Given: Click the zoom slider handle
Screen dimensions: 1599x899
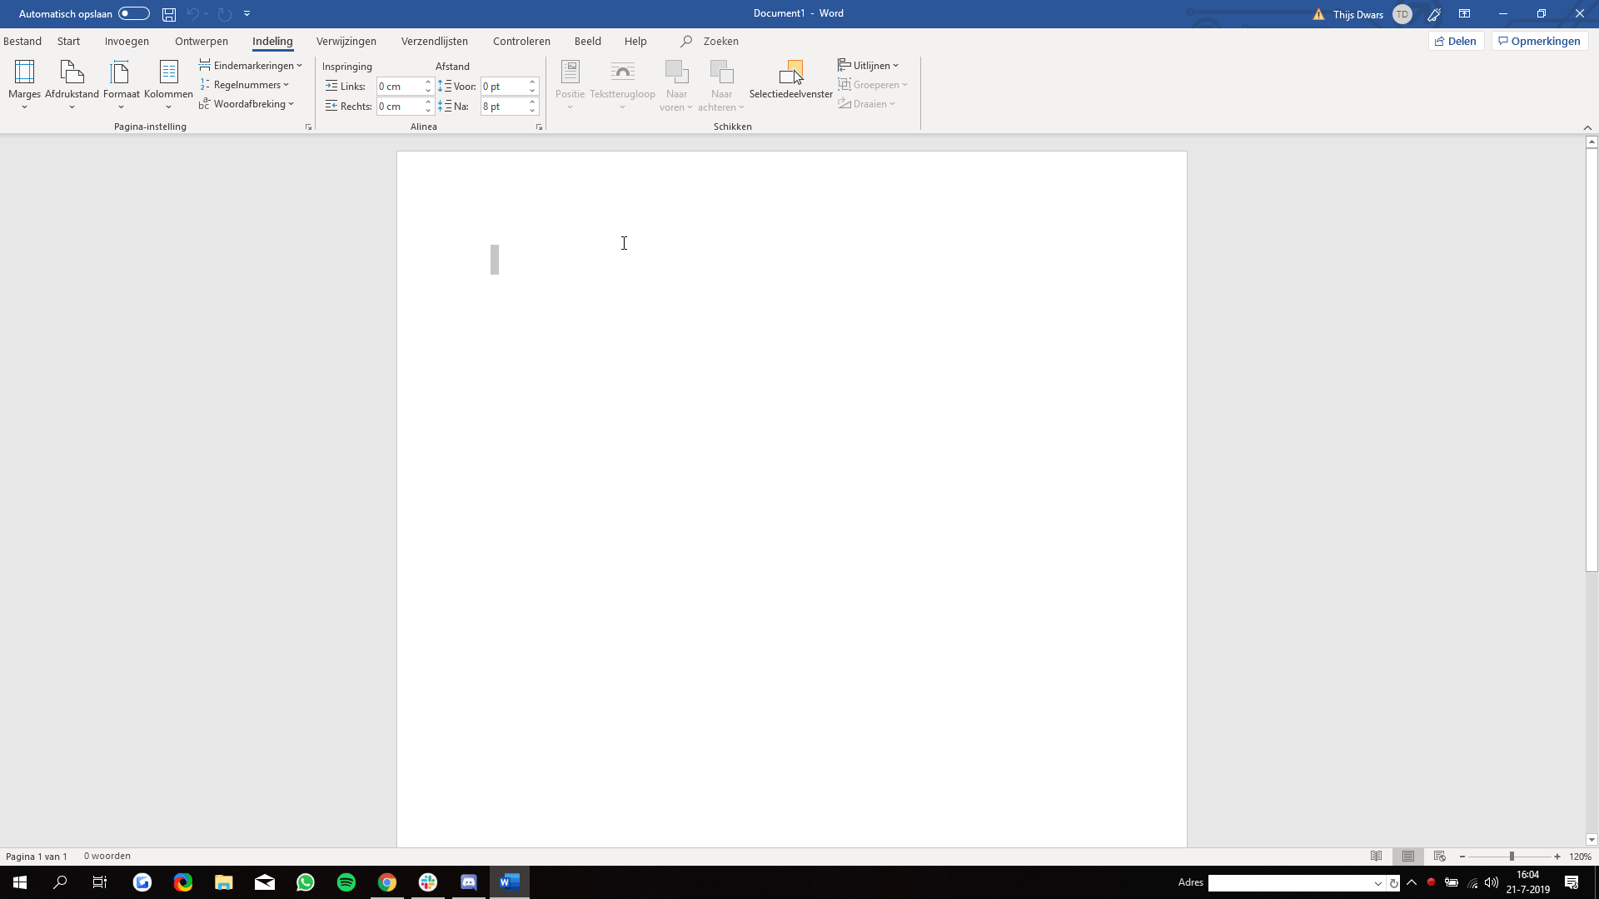Looking at the screenshot, I should click(1512, 857).
